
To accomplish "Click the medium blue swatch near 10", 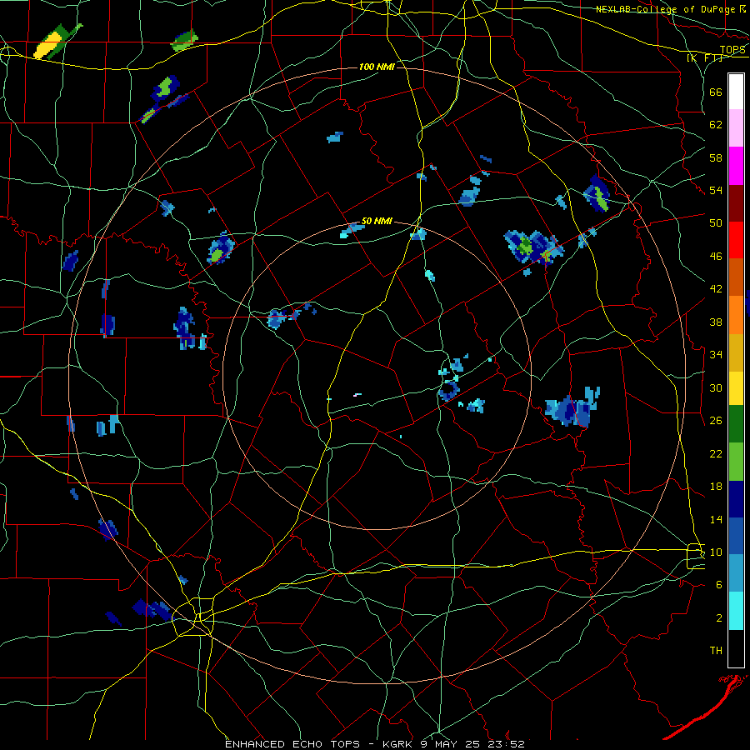I will tap(736, 537).
